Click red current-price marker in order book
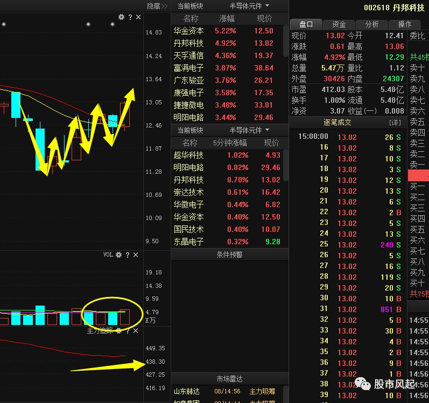This screenshot has height=403, width=429. [419, 175]
